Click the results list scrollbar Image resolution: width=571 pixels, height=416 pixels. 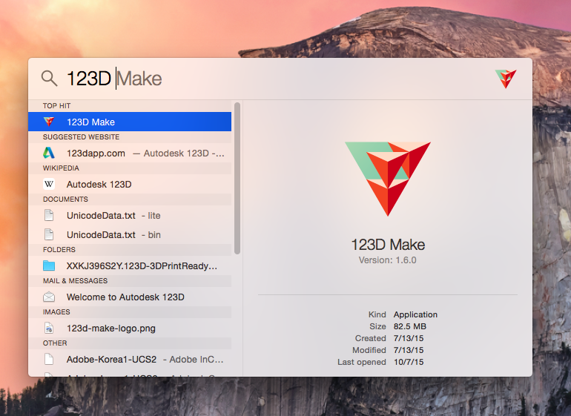pos(237,178)
